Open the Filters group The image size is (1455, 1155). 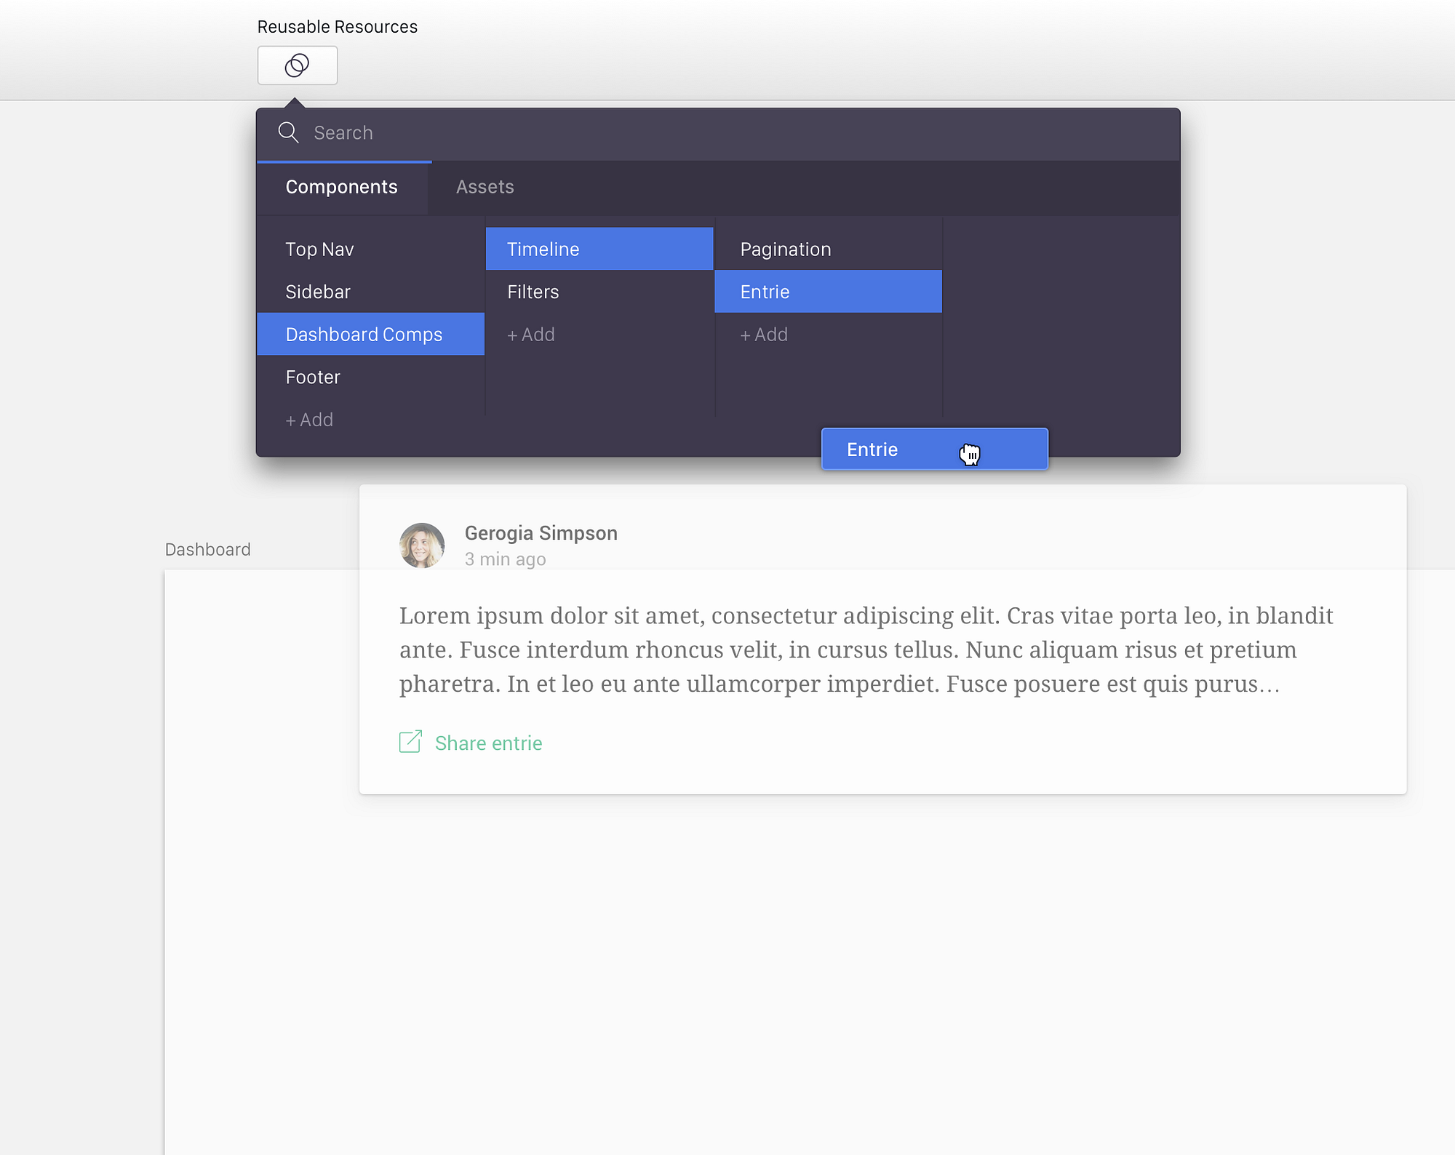(533, 292)
